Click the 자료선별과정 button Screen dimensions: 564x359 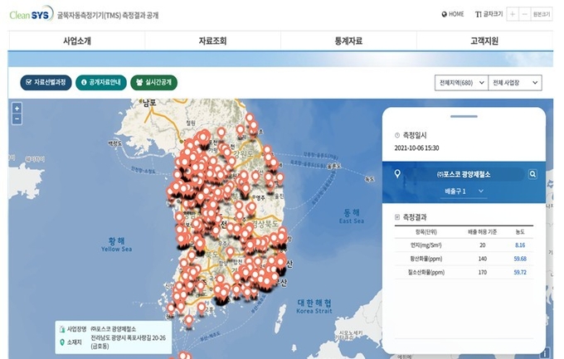point(46,83)
